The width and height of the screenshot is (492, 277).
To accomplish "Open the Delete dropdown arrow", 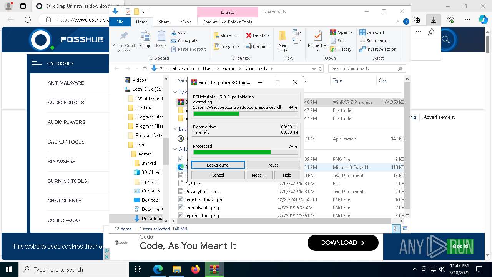I will [x=268, y=35].
